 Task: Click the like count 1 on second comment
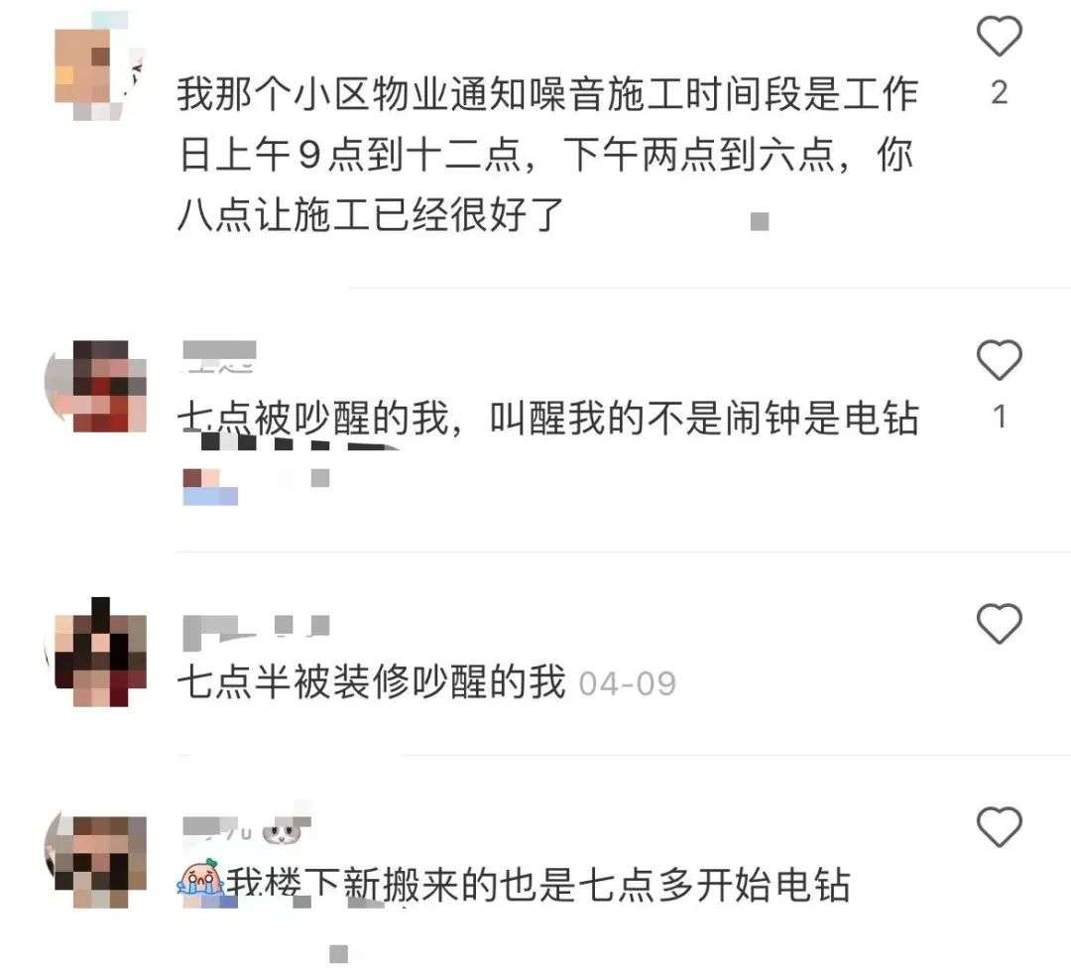coord(1000,417)
